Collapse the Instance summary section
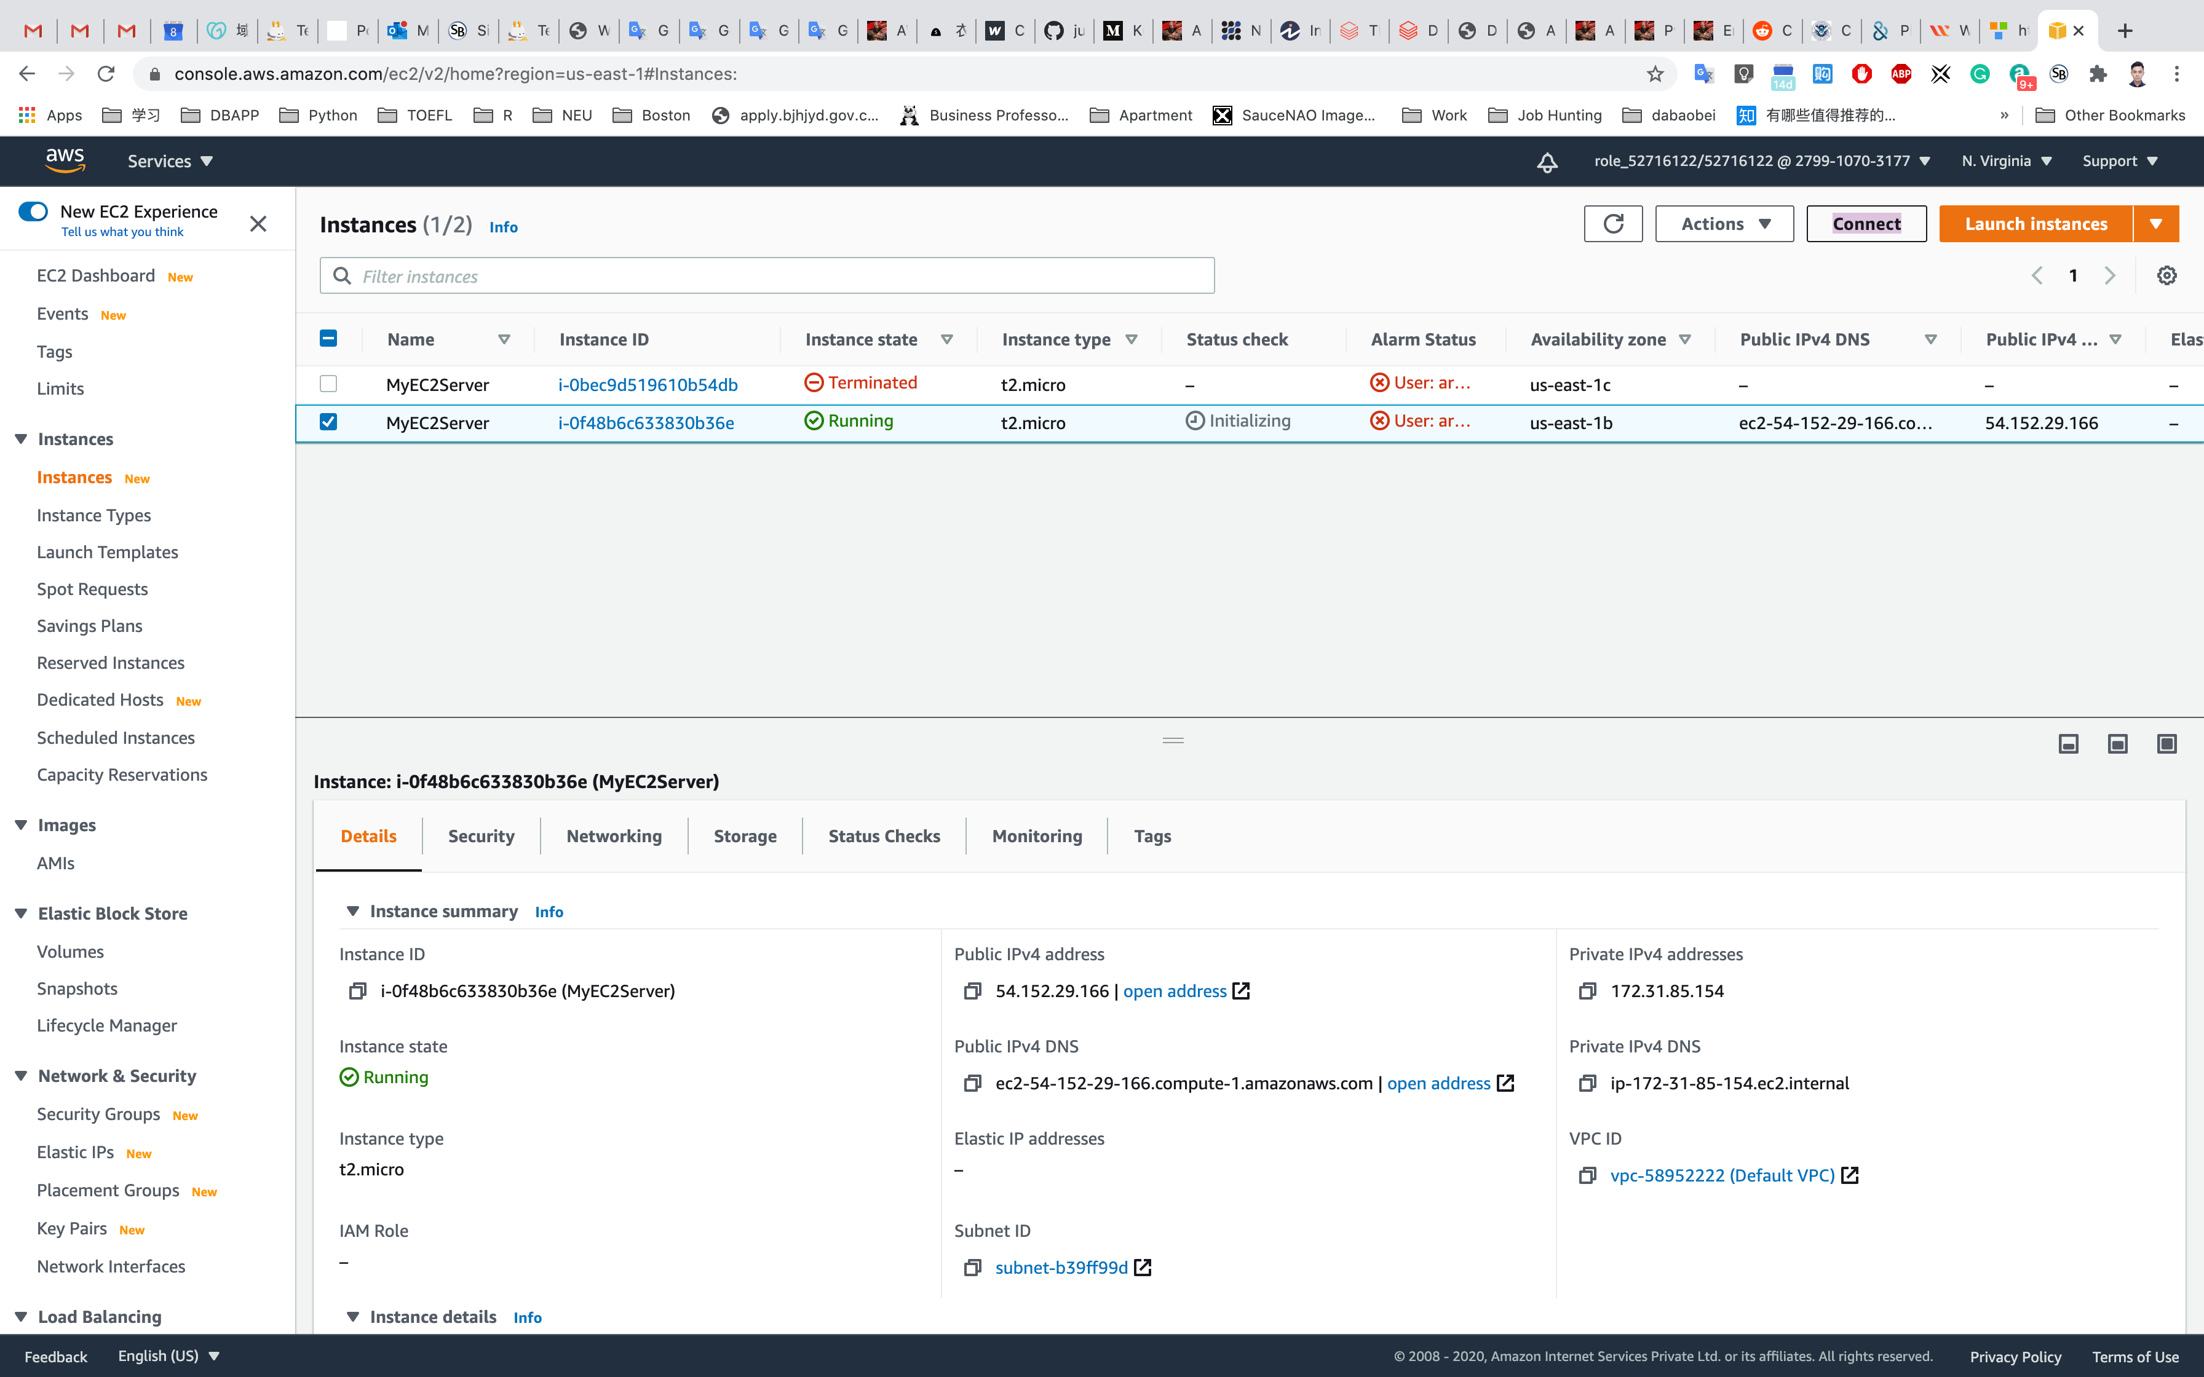The width and height of the screenshot is (2204, 1377). 354,912
